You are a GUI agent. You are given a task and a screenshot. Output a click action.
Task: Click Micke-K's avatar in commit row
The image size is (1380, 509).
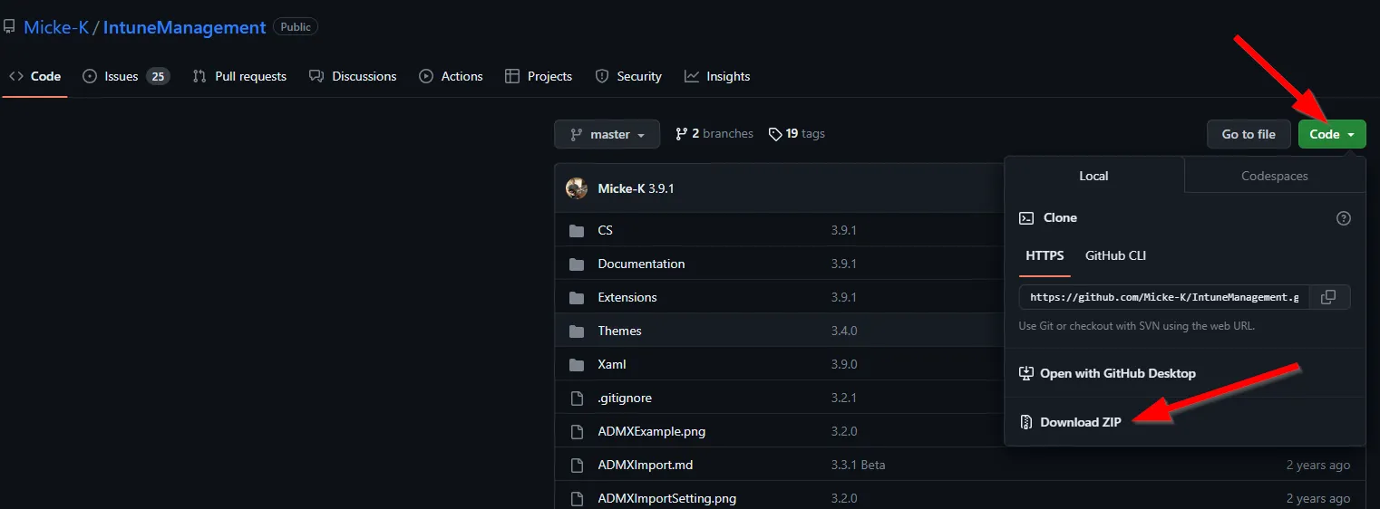[x=577, y=188]
